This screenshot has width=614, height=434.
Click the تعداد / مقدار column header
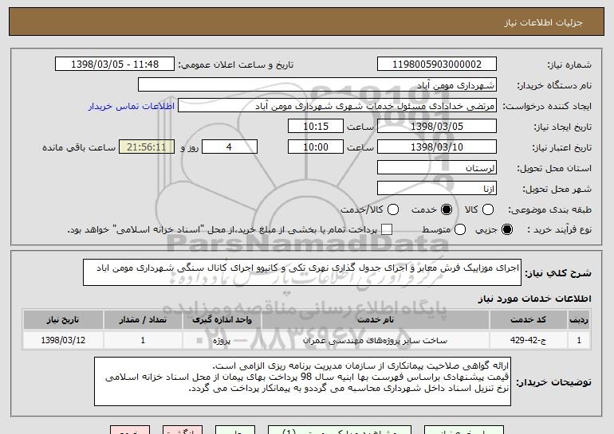click(x=143, y=320)
